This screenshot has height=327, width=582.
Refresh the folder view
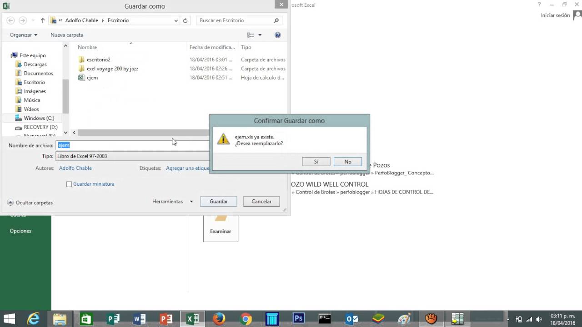(x=185, y=20)
